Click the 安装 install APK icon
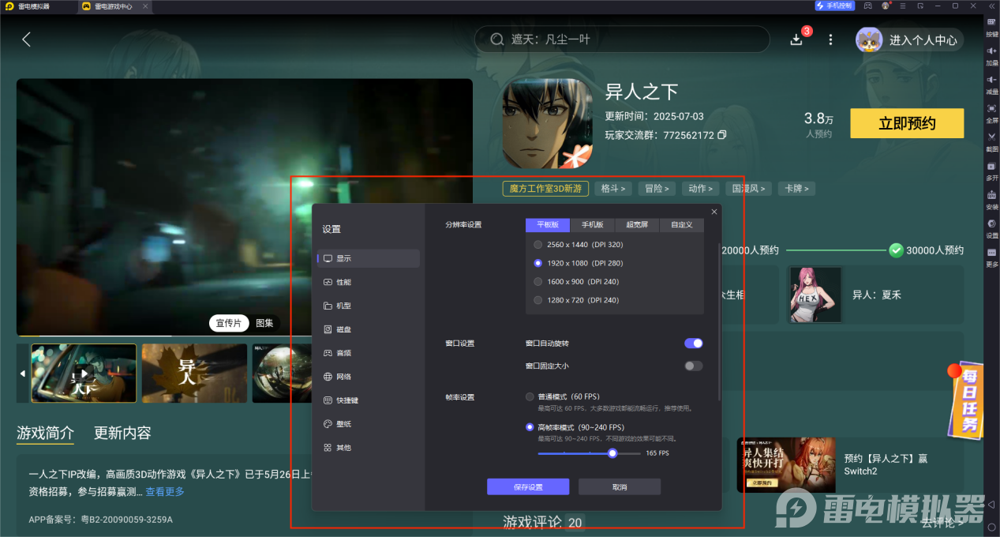The image size is (1000, 537). point(992,200)
